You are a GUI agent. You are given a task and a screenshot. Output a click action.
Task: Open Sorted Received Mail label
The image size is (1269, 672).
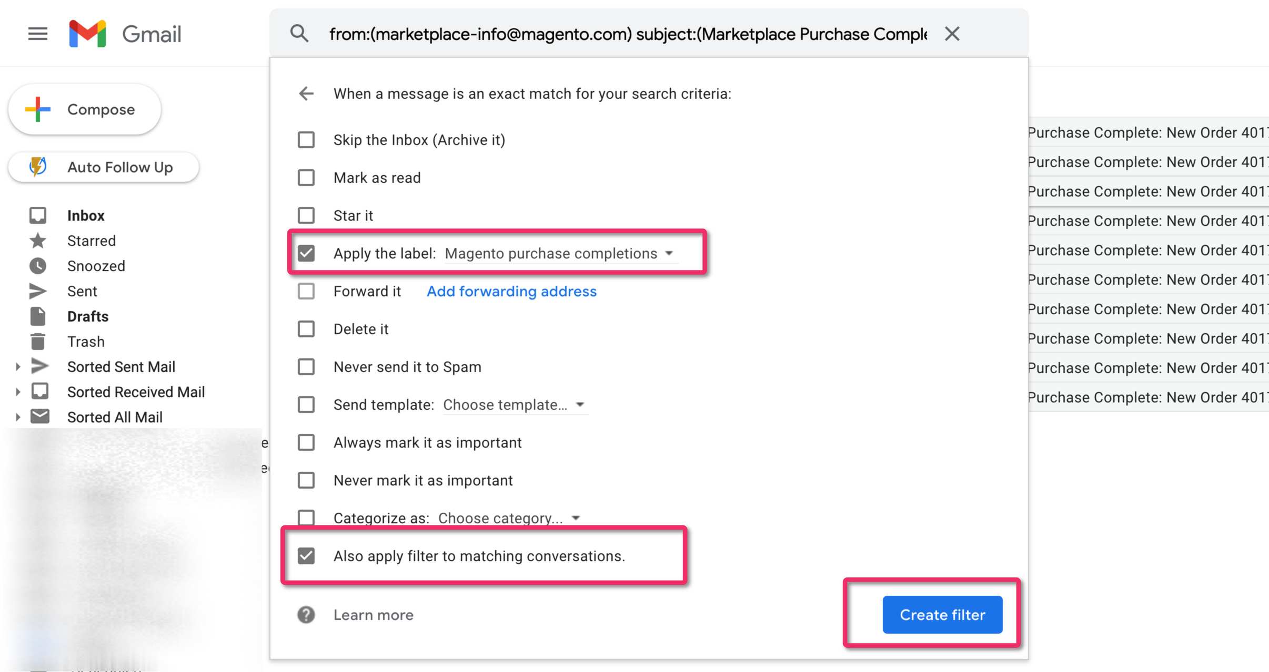tap(136, 392)
